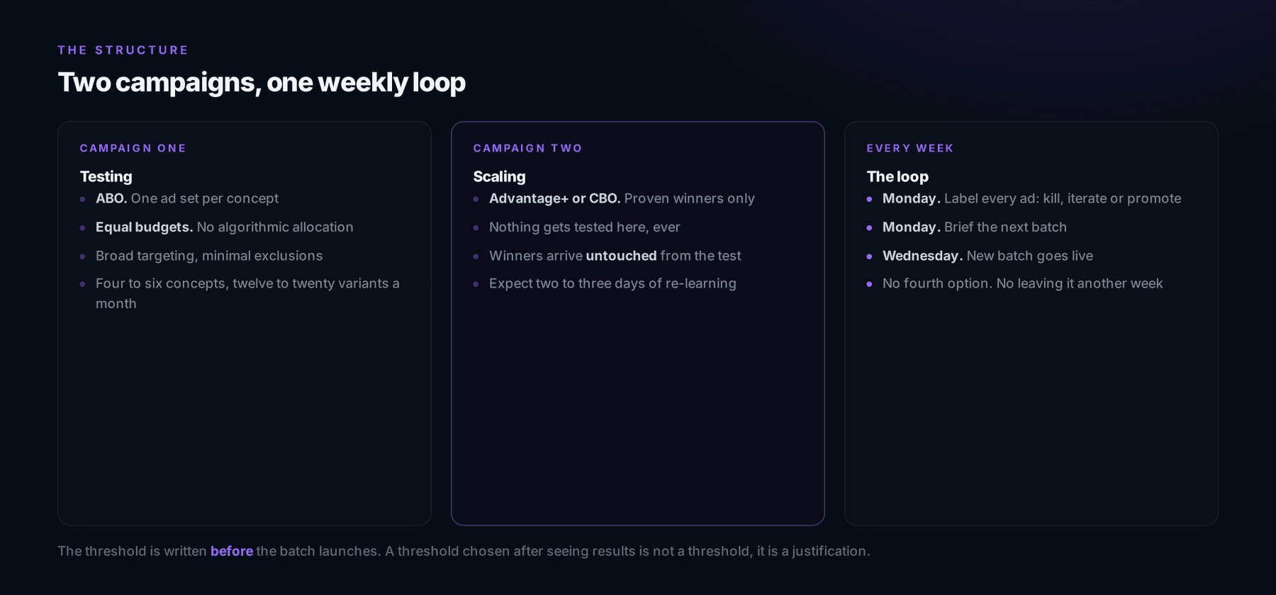
Task: Click the 'CAMPAIGN ONE' card label
Action: point(133,148)
